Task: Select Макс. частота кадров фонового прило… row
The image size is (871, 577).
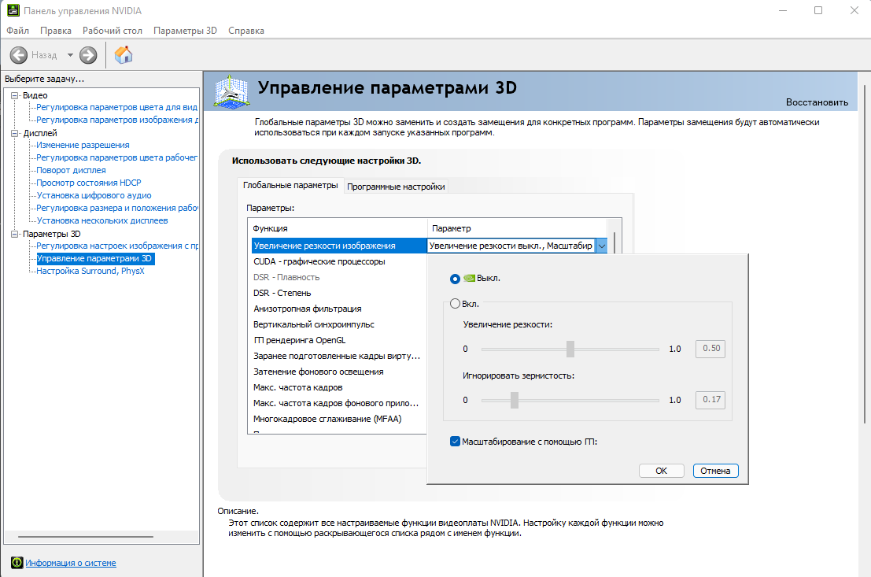Action: click(x=339, y=403)
